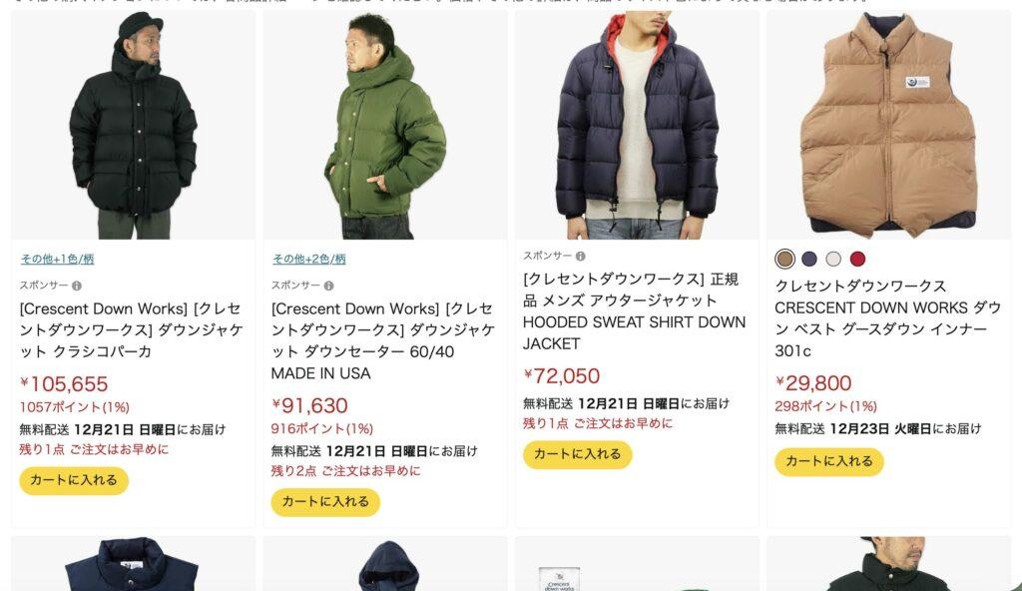Add the ¥105,655 black parka to cart
Image resolution: width=1022 pixels, height=591 pixels.
pyautogui.click(x=74, y=481)
